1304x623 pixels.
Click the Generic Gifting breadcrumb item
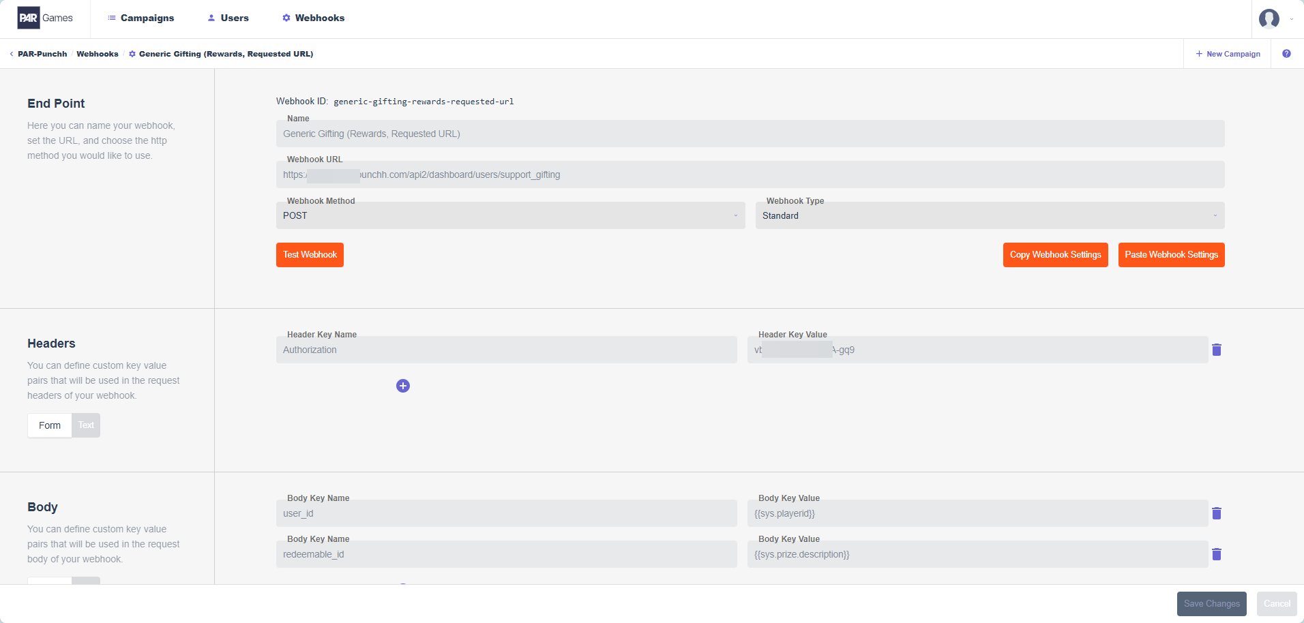[221, 54]
